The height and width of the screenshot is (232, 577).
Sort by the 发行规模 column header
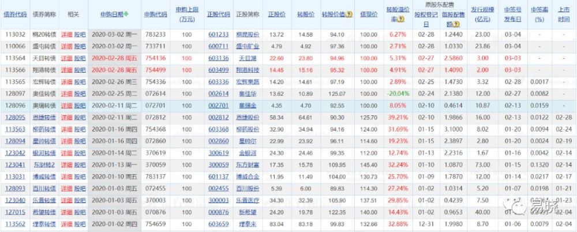(x=482, y=15)
